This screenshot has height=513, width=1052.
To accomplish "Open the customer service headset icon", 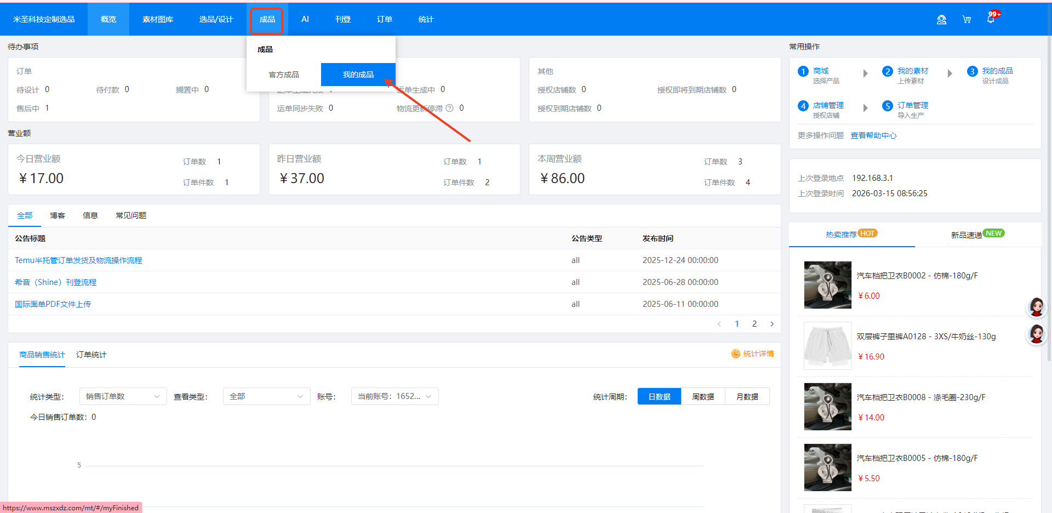I will point(941,20).
